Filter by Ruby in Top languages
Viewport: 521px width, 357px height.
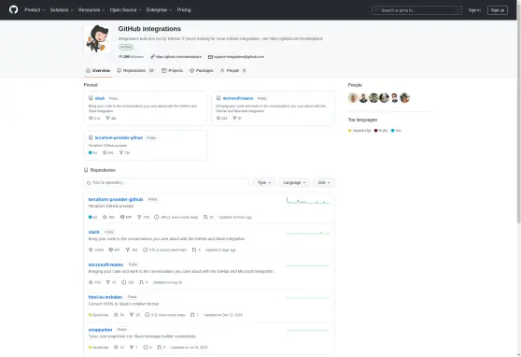[x=381, y=131]
